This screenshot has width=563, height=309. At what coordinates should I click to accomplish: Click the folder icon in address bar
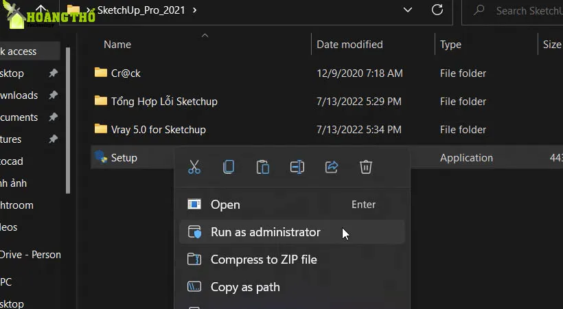pos(73,9)
